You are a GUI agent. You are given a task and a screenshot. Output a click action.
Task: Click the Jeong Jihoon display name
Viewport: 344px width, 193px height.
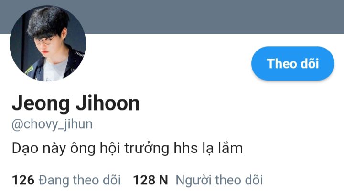click(x=75, y=103)
